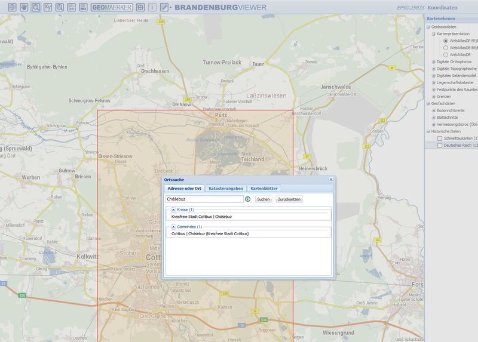
Task: Click the Blattschnitte layer label
Action: click(447, 117)
